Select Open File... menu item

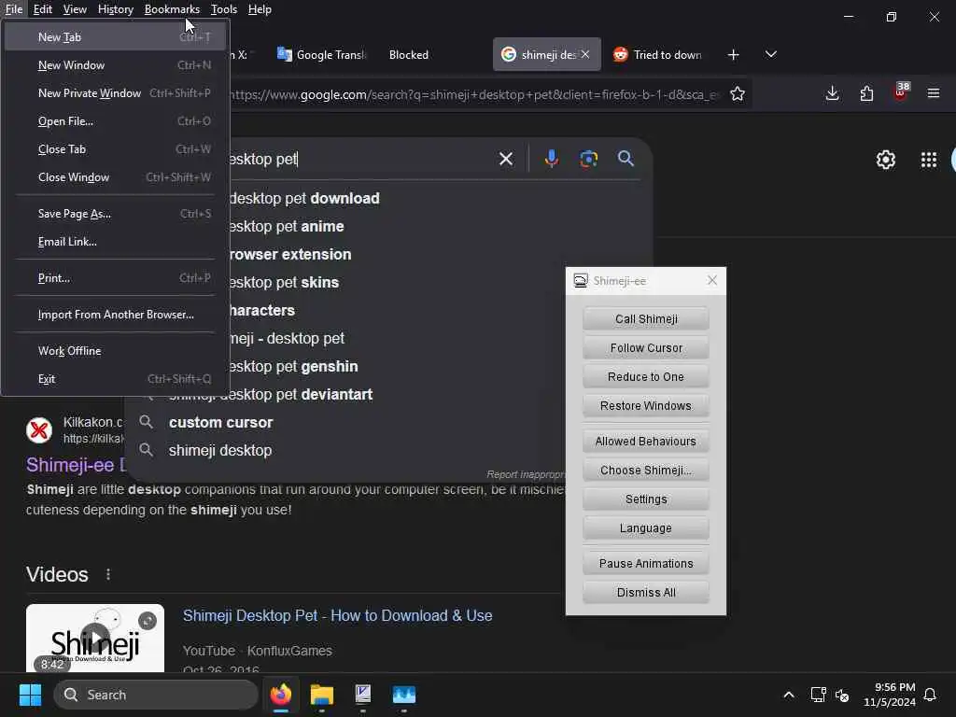[115, 121]
